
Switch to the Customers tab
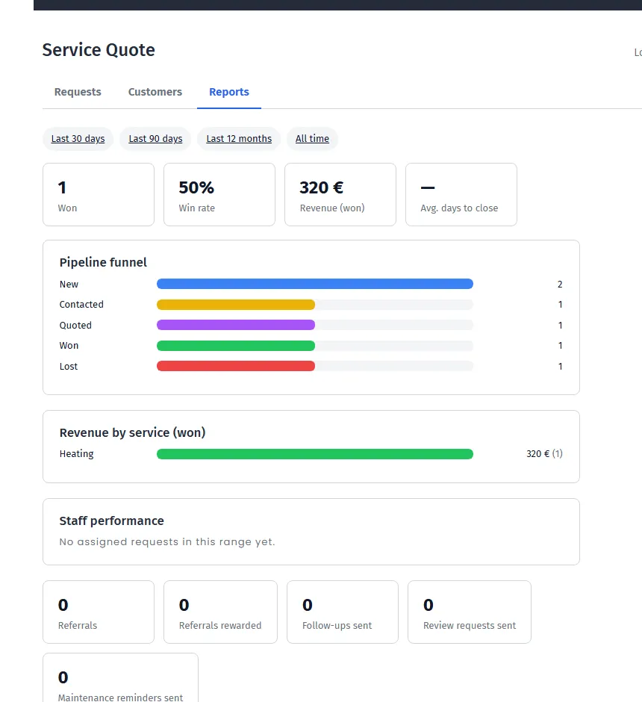click(x=155, y=92)
